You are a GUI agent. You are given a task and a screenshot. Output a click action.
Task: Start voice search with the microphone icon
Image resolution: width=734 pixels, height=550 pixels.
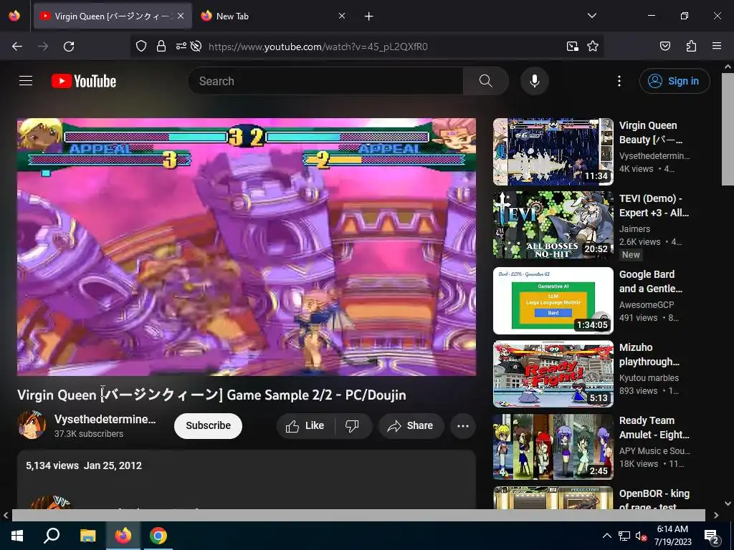pyautogui.click(x=534, y=81)
